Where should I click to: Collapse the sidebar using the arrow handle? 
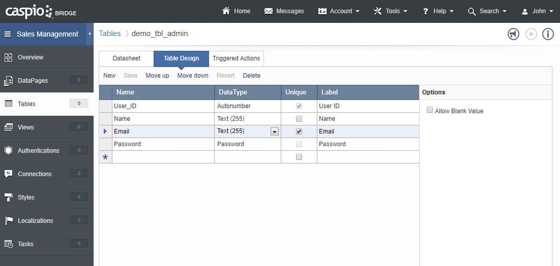pos(90,34)
